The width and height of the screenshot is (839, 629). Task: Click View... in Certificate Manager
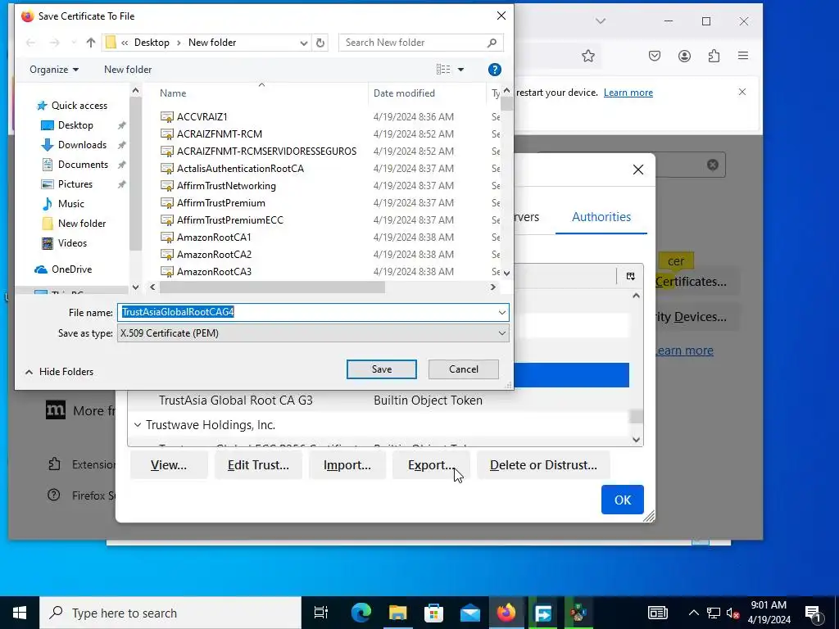[x=169, y=465]
